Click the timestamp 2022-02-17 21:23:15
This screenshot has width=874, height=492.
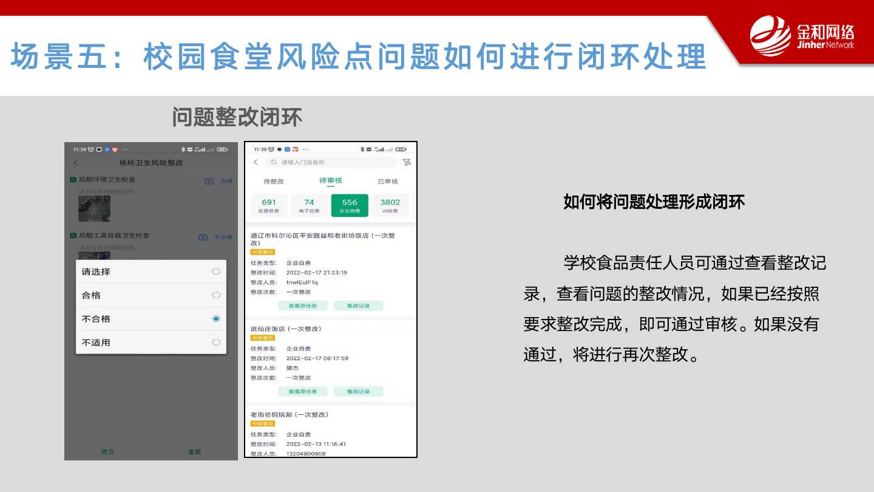pyautogui.click(x=317, y=273)
